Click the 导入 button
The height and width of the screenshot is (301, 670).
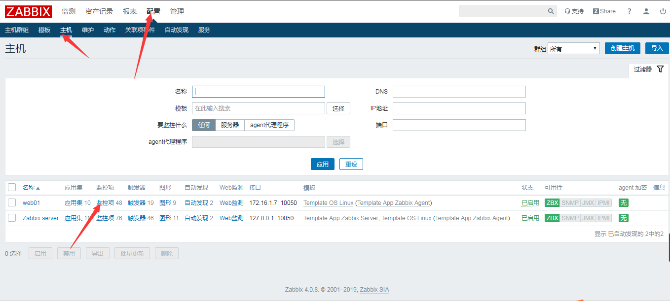pos(657,48)
